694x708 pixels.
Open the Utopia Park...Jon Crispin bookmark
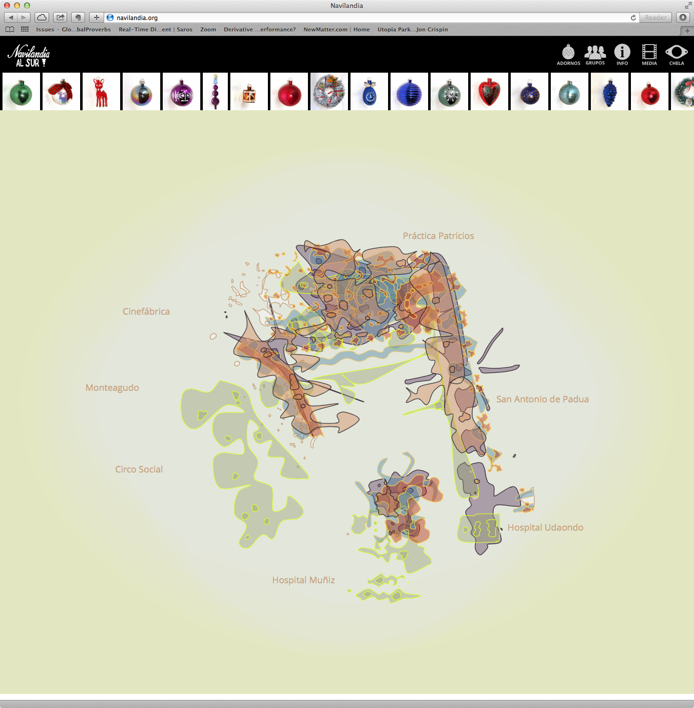click(413, 30)
